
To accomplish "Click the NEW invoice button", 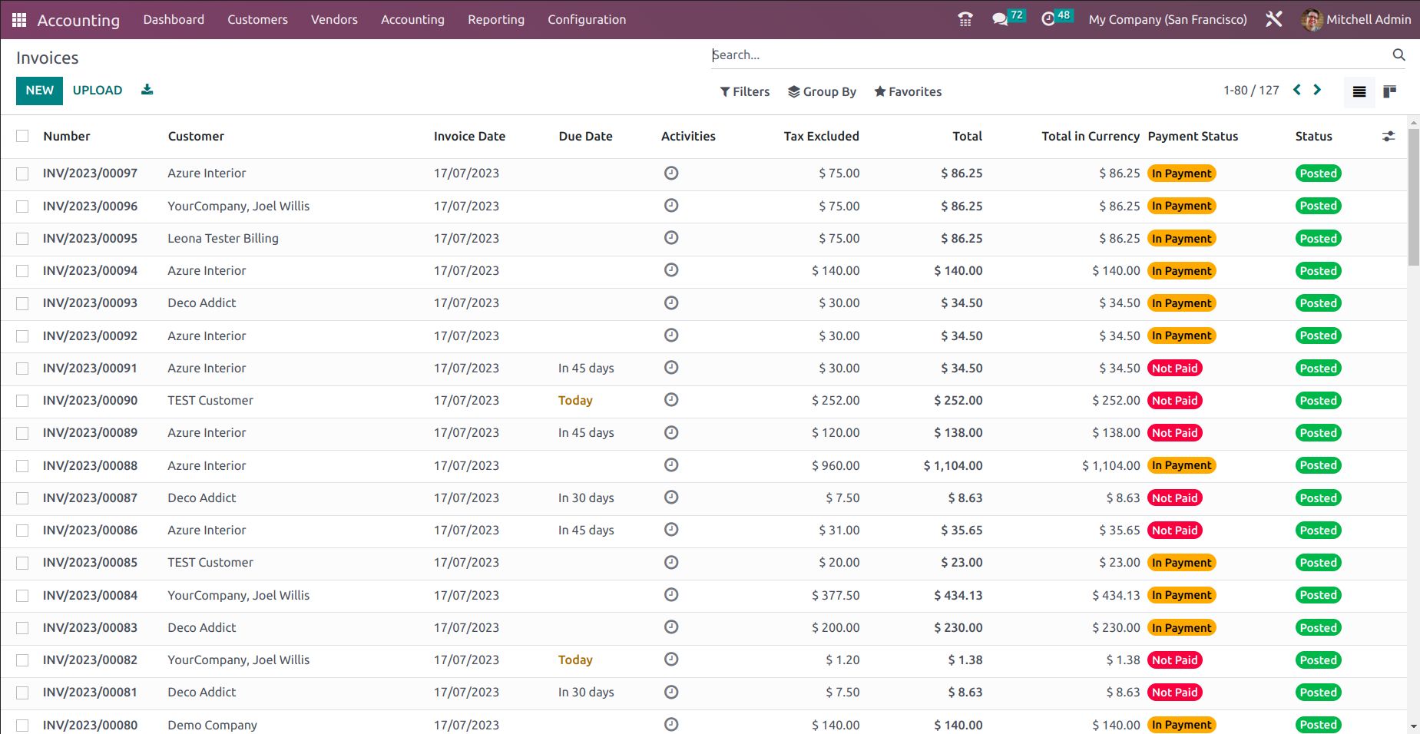I will [39, 91].
